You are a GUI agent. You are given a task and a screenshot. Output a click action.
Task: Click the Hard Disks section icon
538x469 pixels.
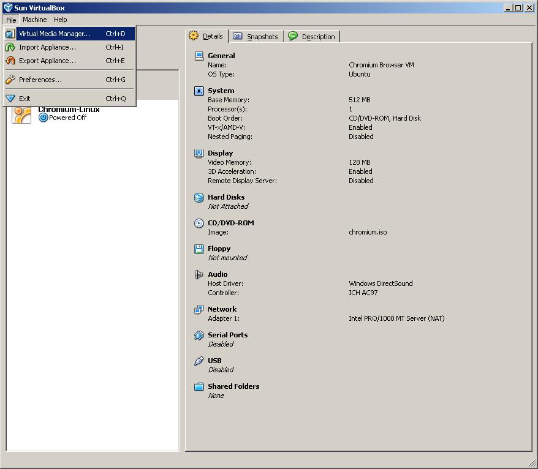point(199,197)
